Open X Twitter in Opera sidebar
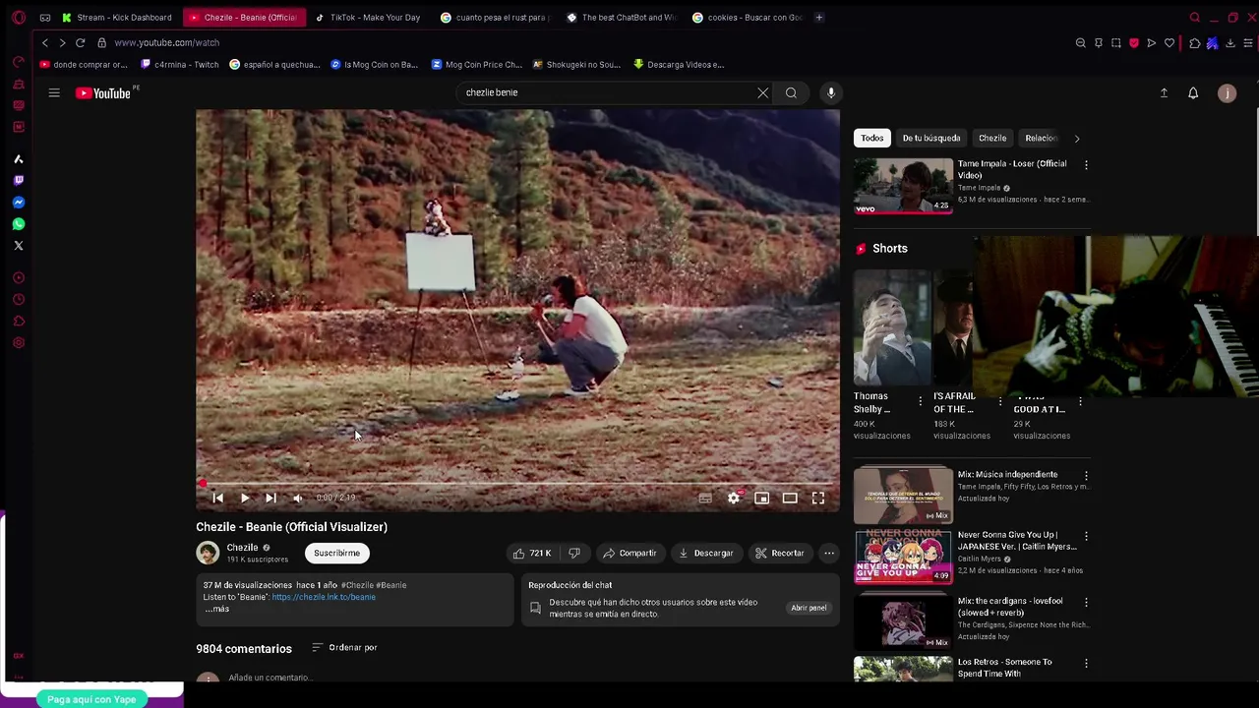Image resolution: width=1259 pixels, height=708 pixels. tap(19, 246)
